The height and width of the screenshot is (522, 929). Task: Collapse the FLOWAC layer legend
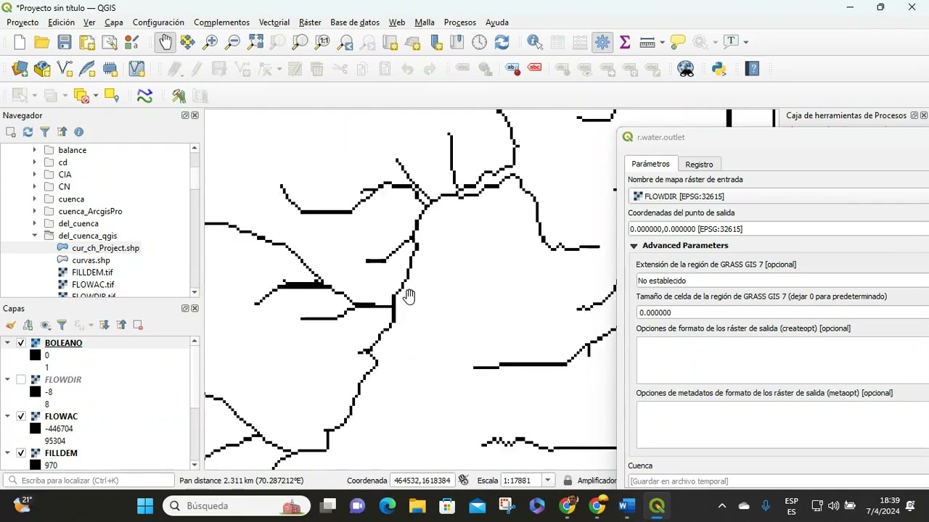coord(8,417)
